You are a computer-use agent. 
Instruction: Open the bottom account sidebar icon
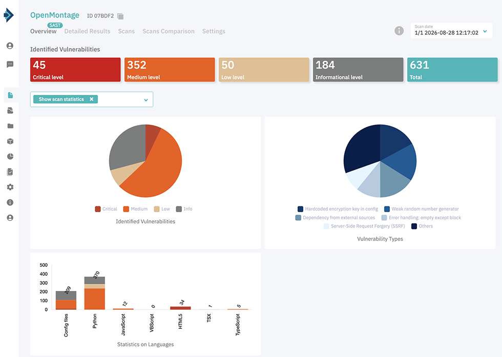(x=10, y=218)
